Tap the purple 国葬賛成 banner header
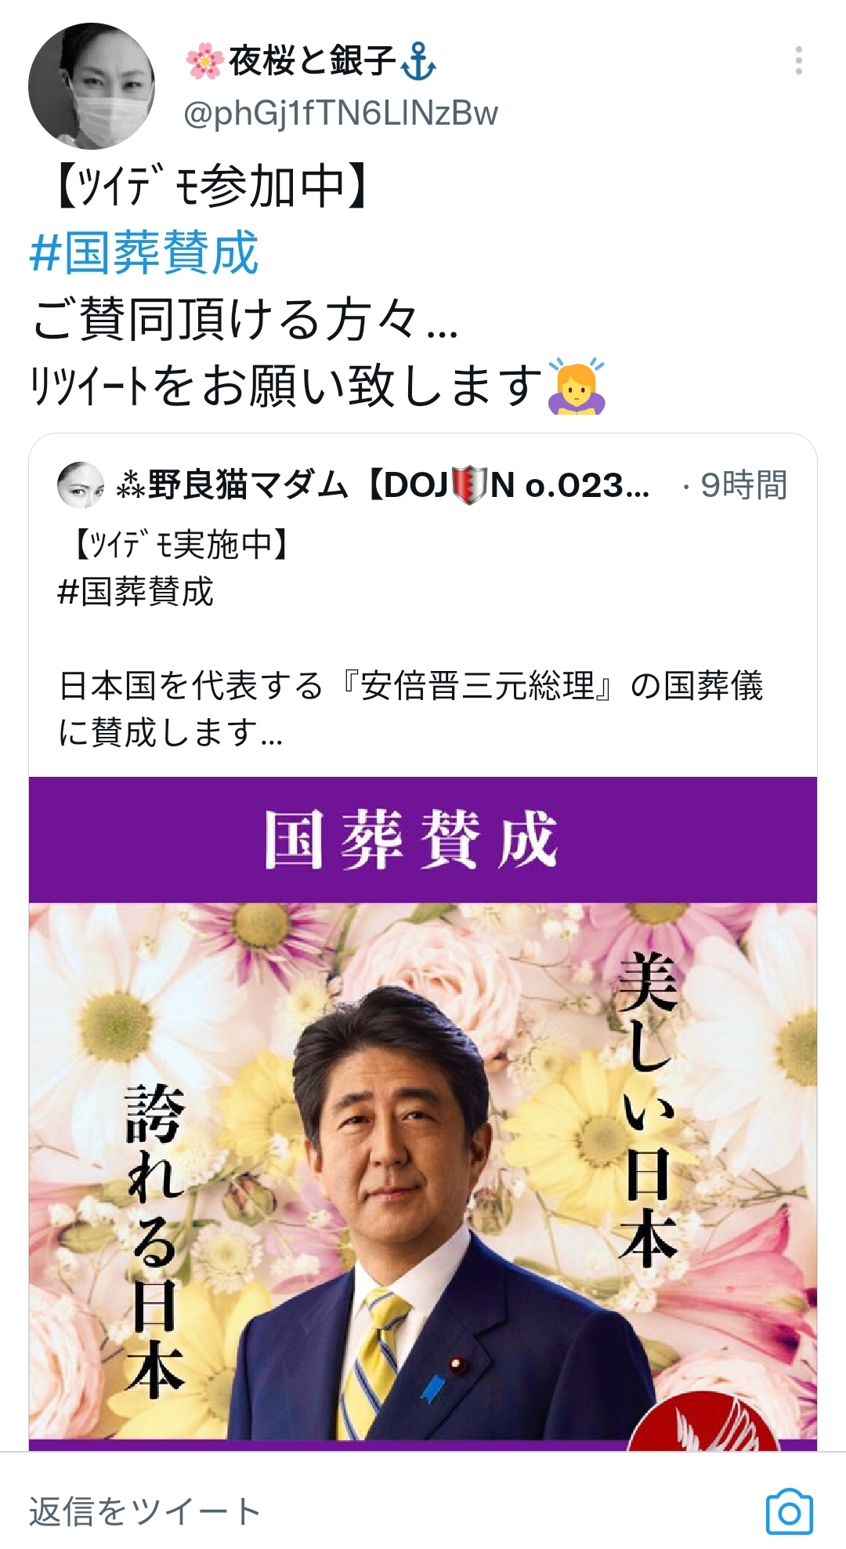 (x=423, y=840)
